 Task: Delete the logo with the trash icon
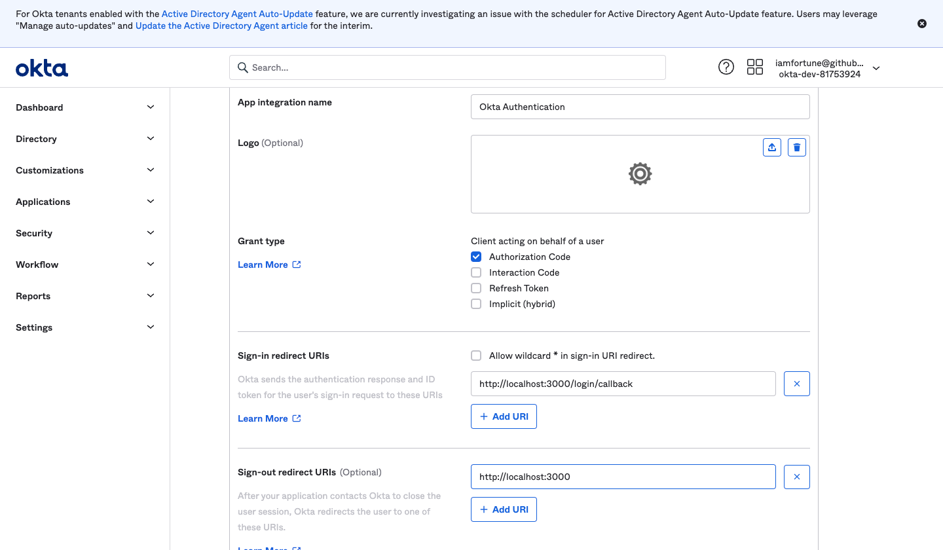(797, 147)
